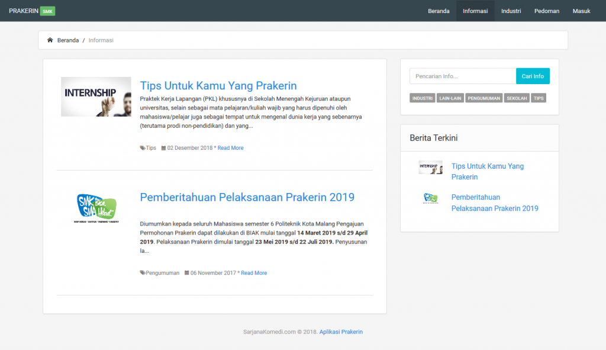This screenshot has width=606, height=350.
Task: Switch to the Pedoman page
Action: tap(546, 11)
